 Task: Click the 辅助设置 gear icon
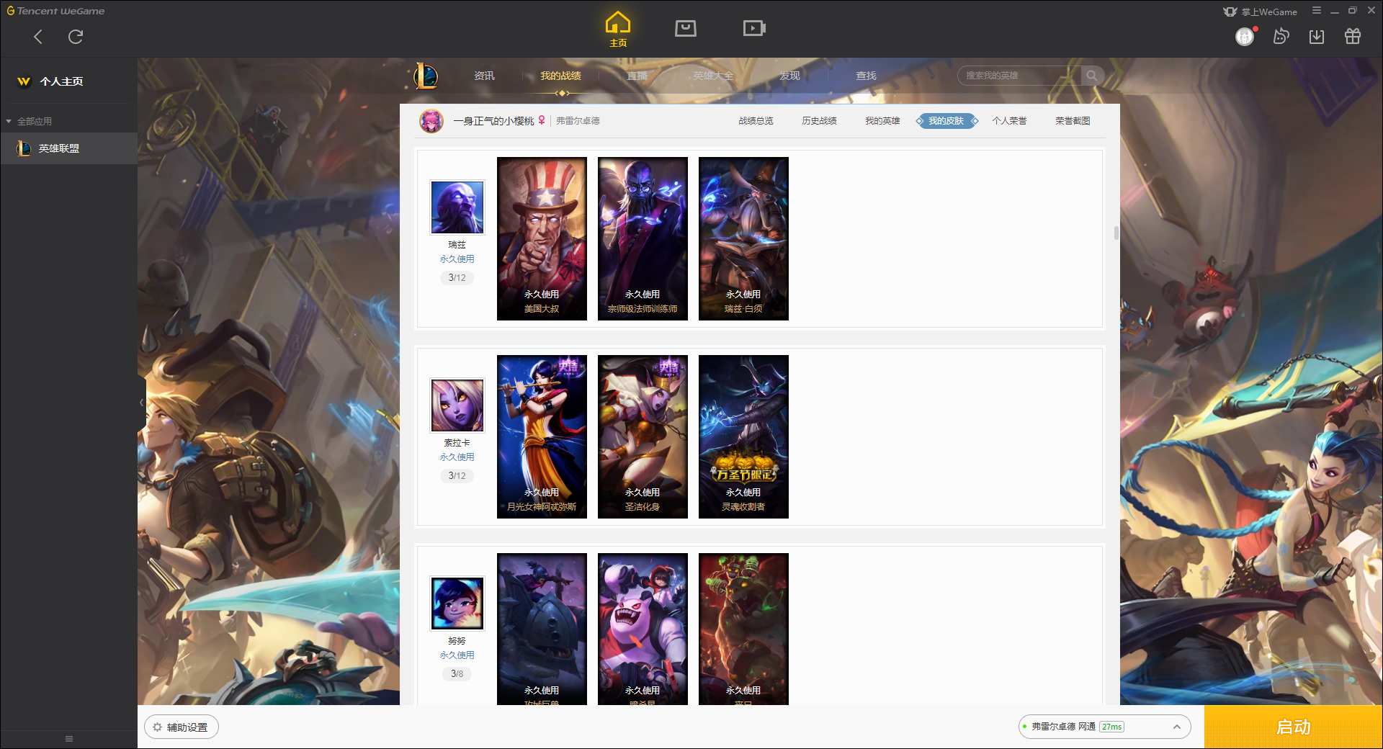coord(157,727)
